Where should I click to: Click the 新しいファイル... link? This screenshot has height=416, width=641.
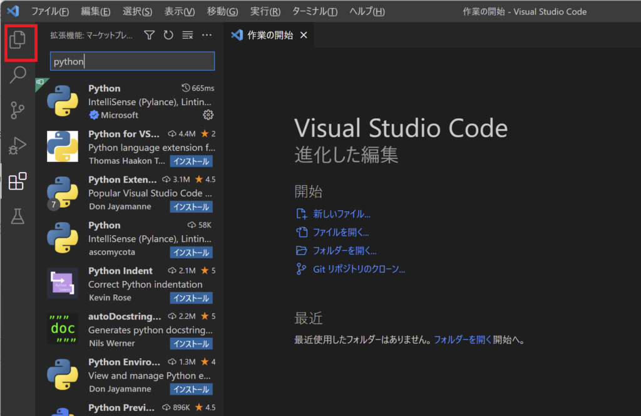pos(342,214)
